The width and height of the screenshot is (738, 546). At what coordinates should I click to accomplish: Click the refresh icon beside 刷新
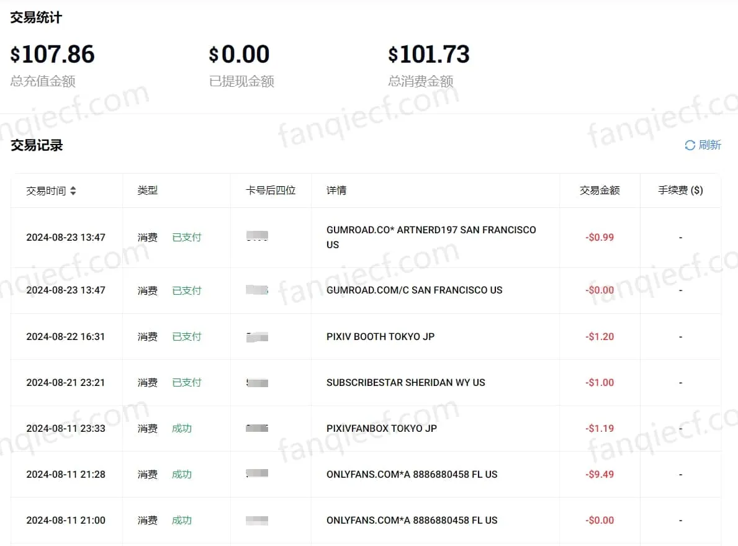[690, 145]
